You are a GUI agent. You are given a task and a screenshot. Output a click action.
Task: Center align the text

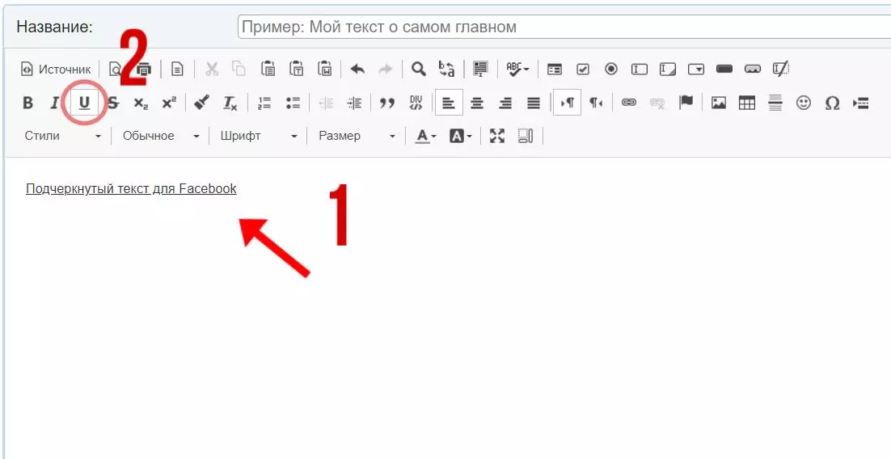[477, 103]
